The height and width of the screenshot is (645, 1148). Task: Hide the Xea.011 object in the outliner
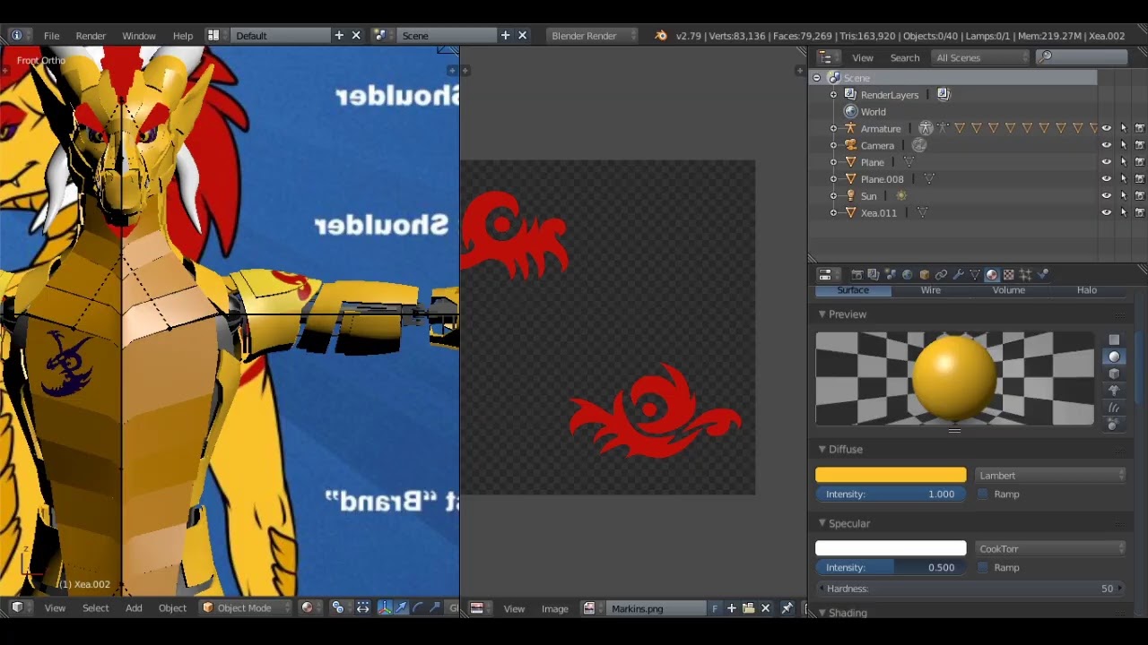point(1106,212)
